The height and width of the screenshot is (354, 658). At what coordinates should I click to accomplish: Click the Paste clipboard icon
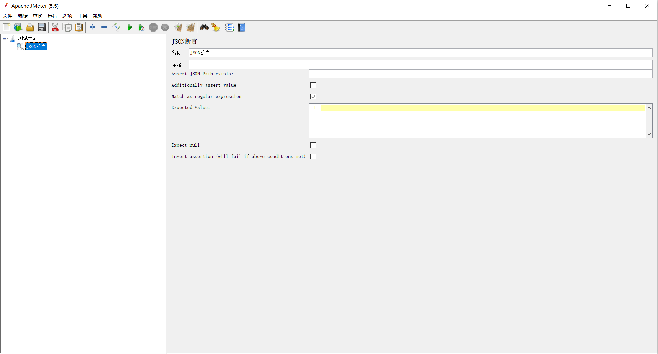(79, 27)
